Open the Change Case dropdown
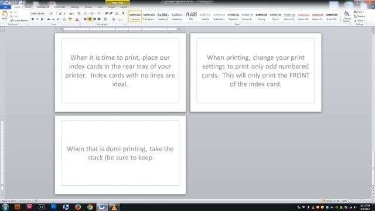Image resolution: width=375 pixels, height=211 pixels. pos(71,13)
